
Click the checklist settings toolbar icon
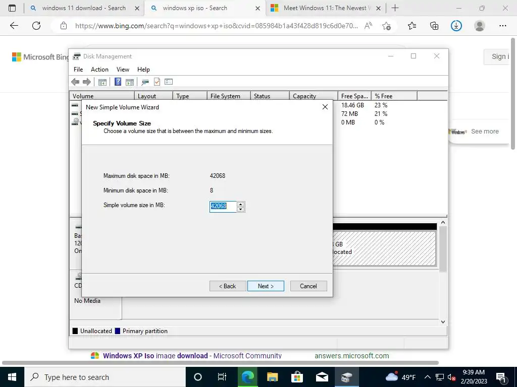point(169,82)
